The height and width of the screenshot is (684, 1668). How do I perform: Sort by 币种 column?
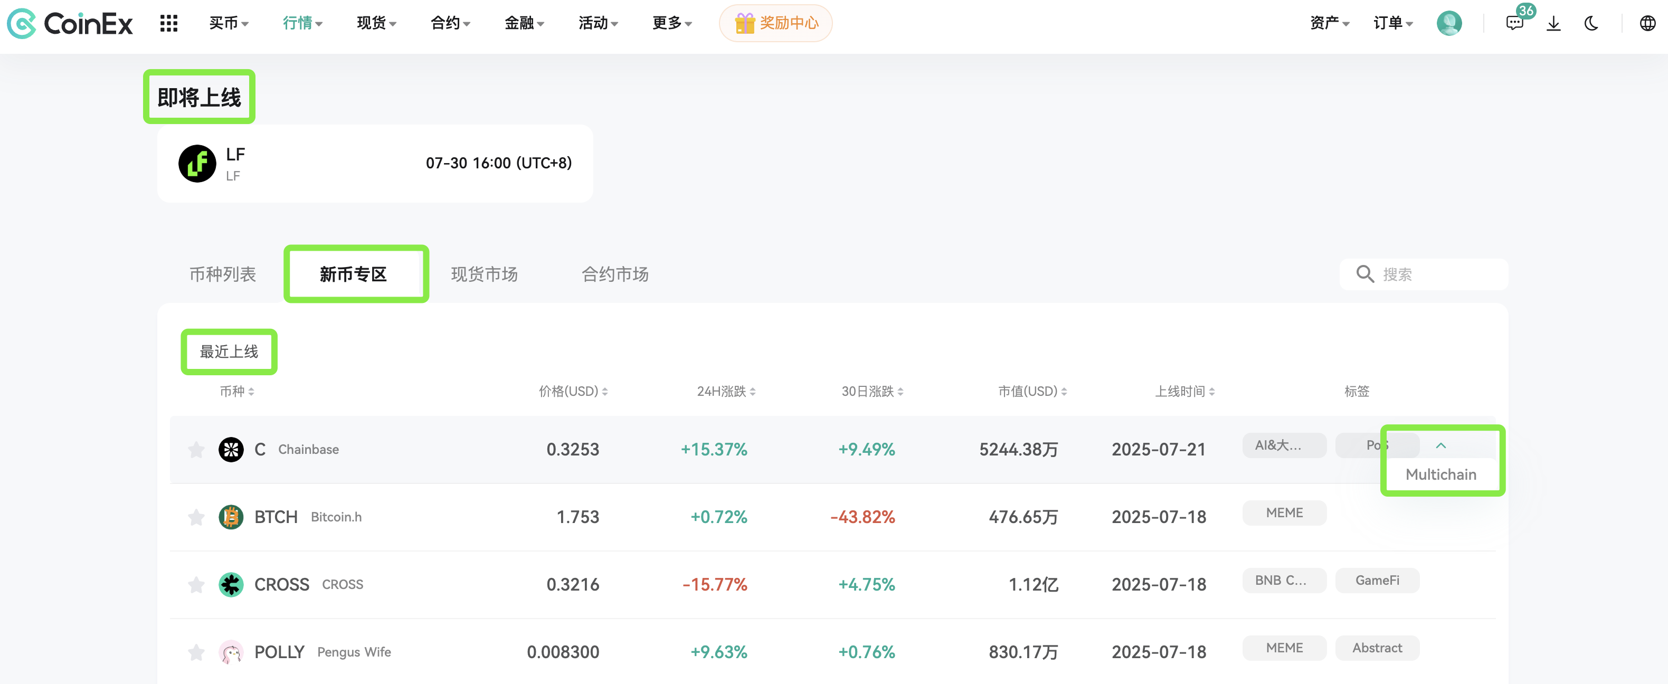tap(237, 391)
